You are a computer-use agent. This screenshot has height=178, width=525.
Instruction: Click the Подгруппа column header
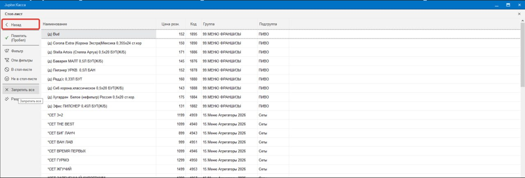click(273, 24)
